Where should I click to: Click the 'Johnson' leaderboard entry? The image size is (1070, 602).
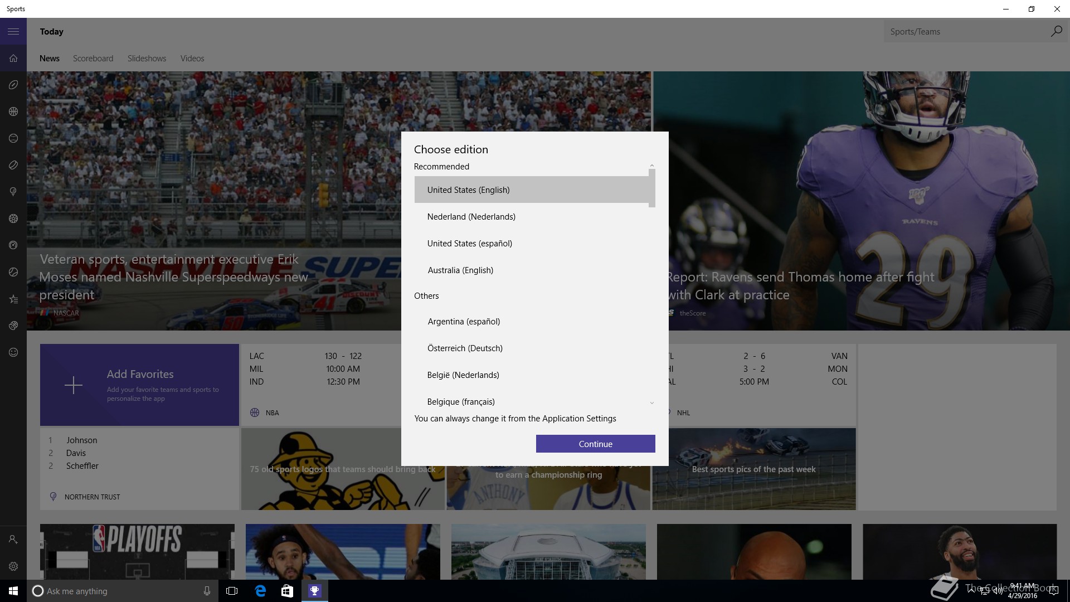click(x=82, y=440)
